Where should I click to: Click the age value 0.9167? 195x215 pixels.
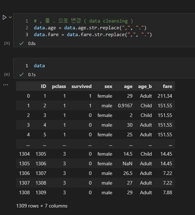pos(125,106)
